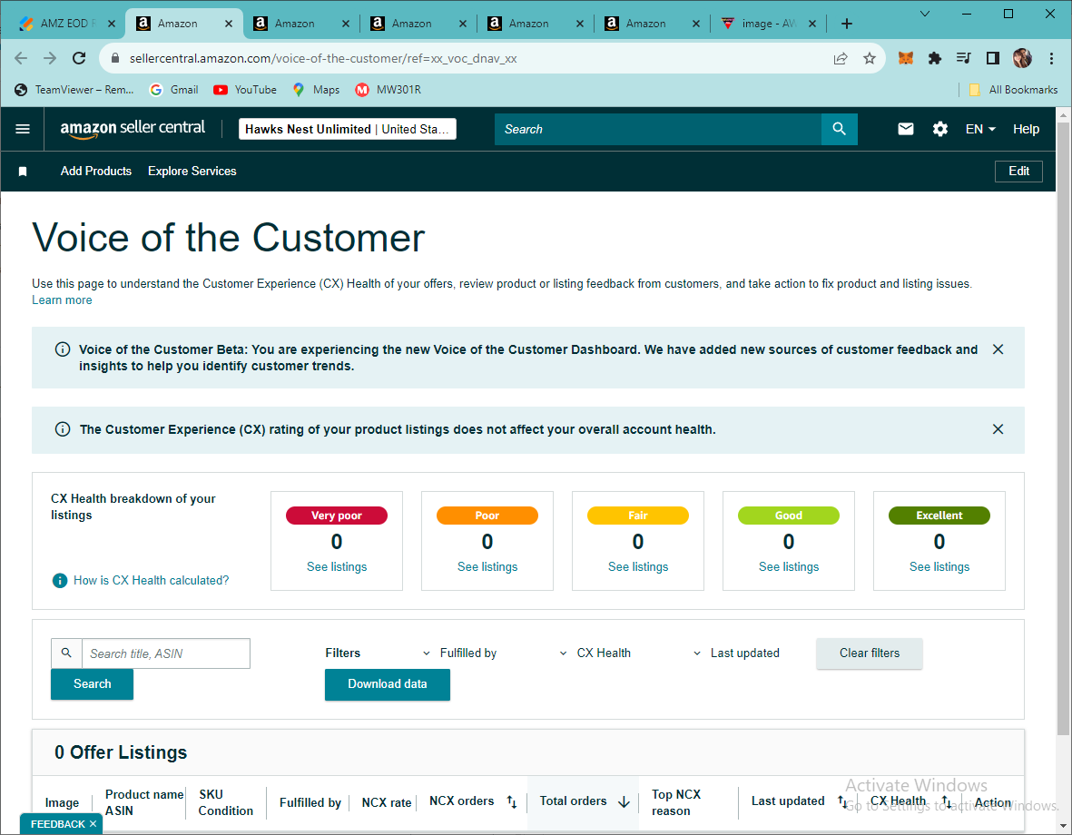Open the tab search chevron in title bar

(924, 14)
